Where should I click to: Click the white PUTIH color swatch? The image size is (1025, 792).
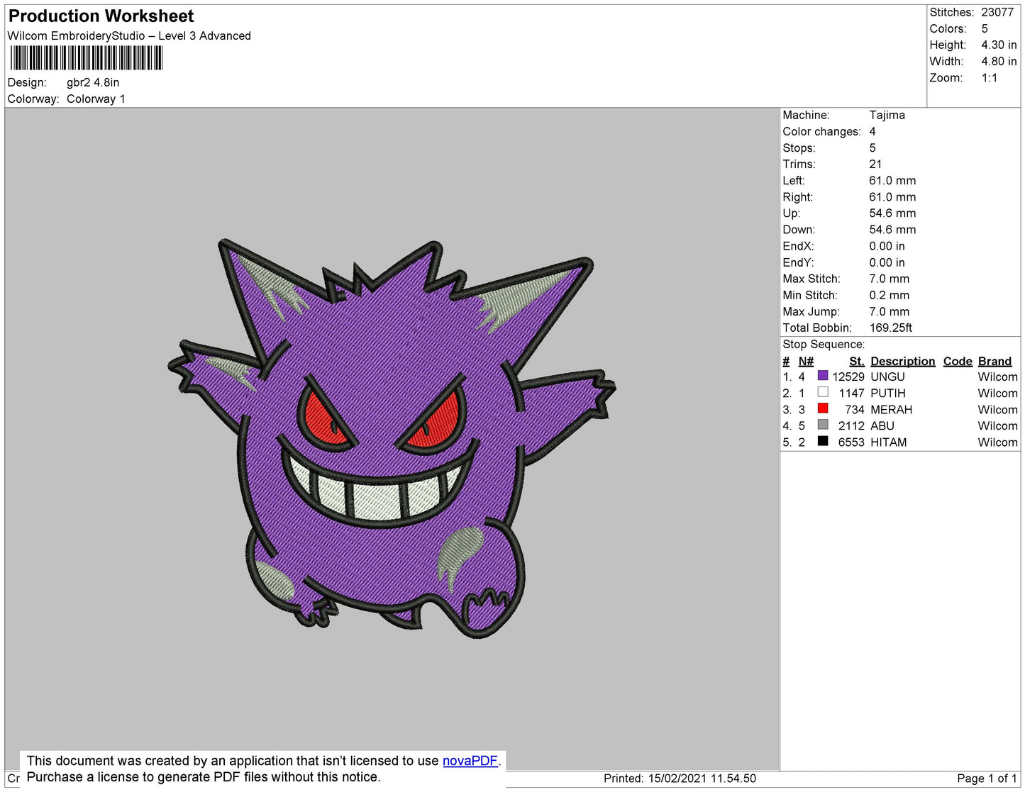pos(823,392)
